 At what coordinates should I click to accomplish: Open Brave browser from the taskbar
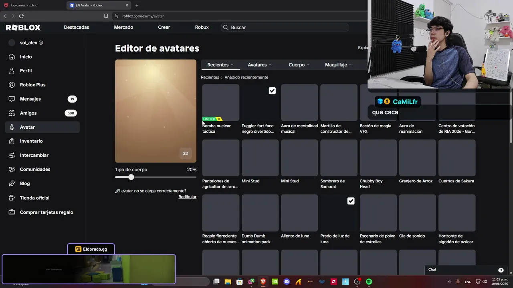(x=263, y=282)
